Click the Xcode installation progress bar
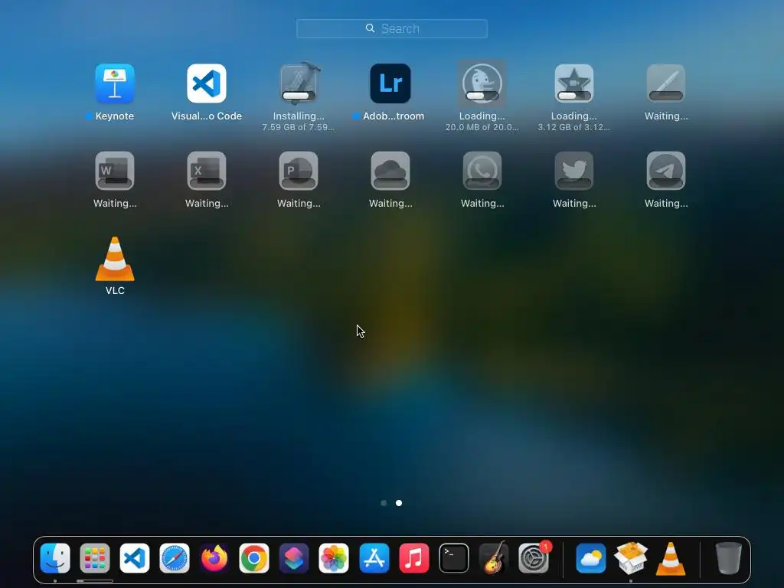The width and height of the screenshot is (784, 588). (299, 96)
